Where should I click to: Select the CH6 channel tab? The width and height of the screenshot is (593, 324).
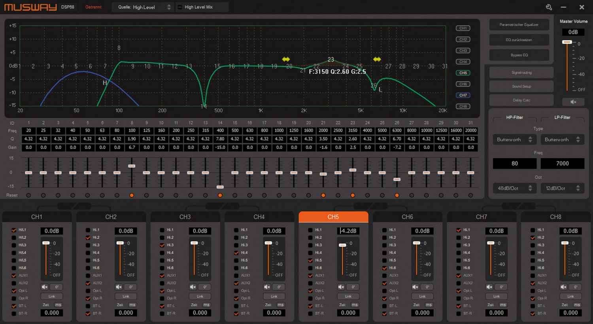pos(407,217)
